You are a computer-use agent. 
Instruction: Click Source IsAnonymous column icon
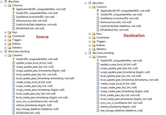13,21
